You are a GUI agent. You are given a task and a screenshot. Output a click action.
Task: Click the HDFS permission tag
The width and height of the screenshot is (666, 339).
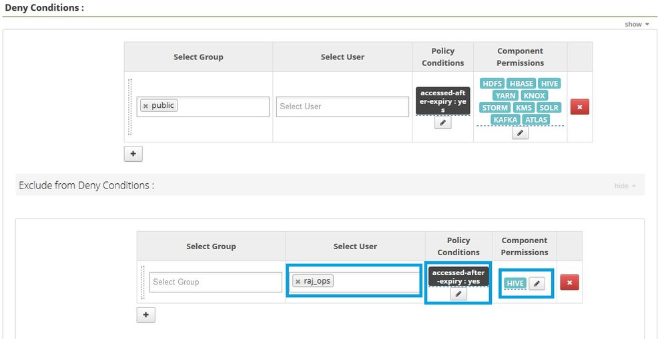pos(492,84)
